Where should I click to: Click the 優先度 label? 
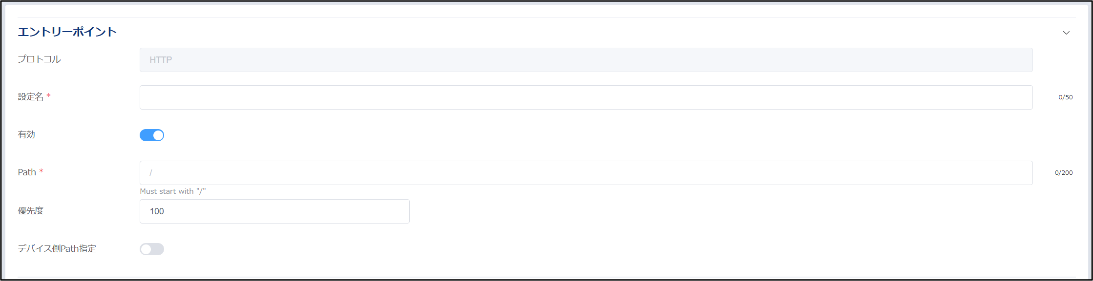point(31,211)
